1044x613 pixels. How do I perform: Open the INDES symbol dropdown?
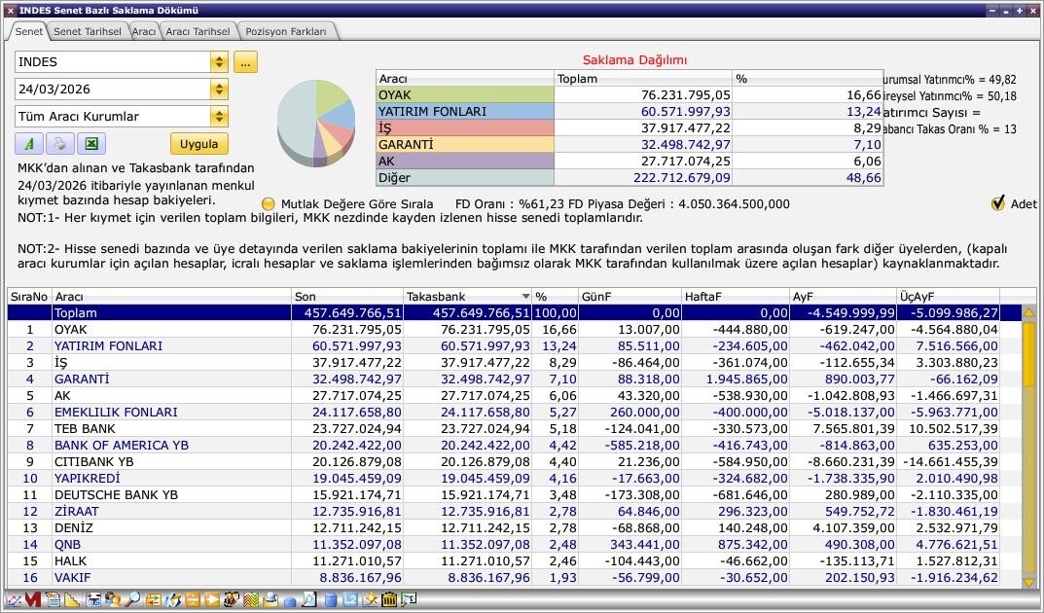(x=219, y=62)
